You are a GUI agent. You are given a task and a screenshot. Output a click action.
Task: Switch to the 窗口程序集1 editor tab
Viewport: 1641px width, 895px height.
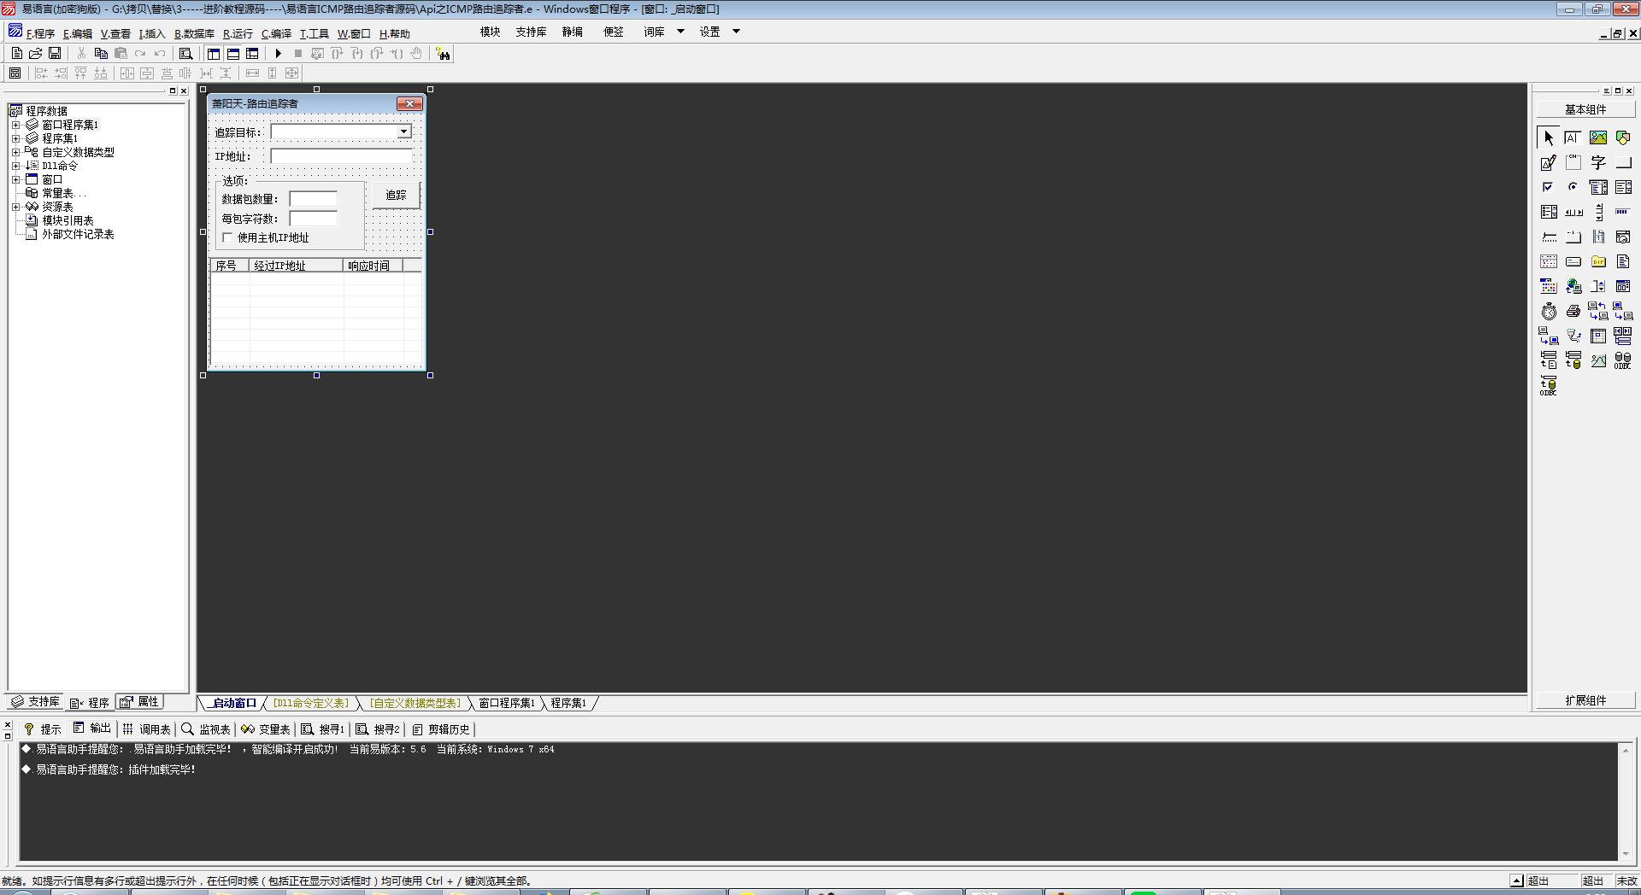(507, 703)
